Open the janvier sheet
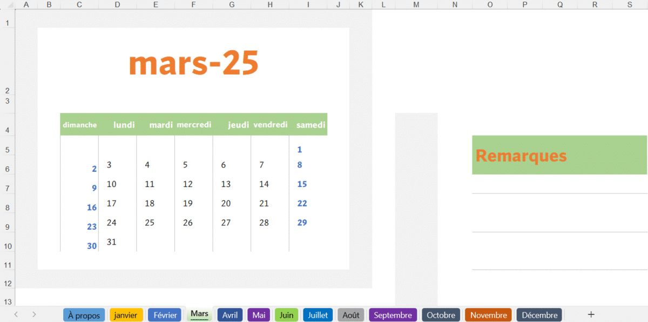 coord(126,314)
